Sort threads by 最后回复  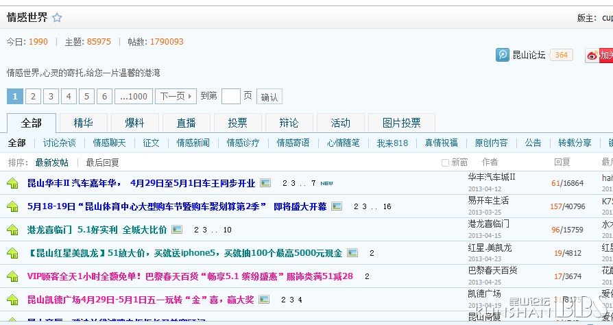102,162
